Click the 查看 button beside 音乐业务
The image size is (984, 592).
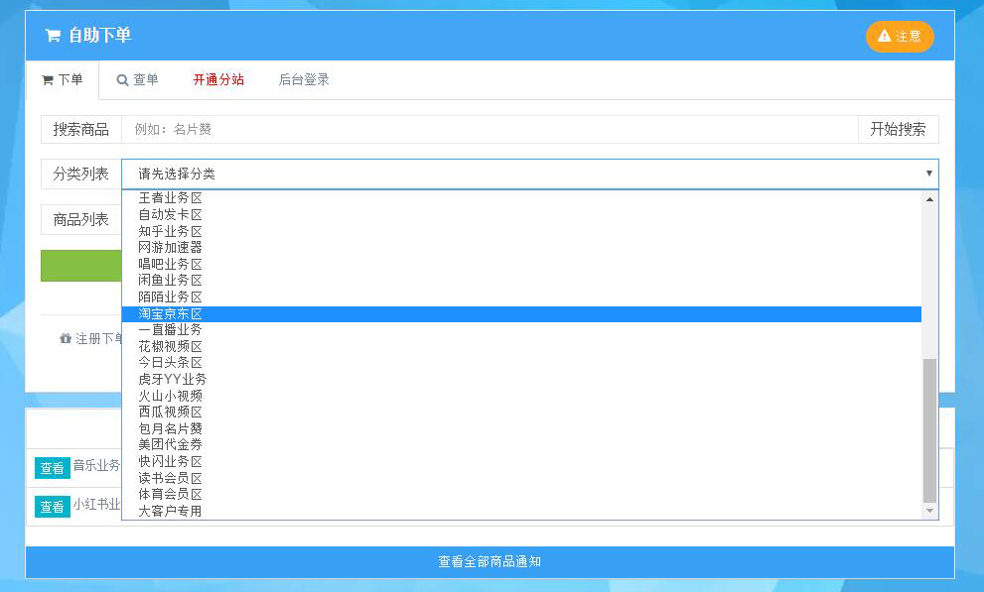tap(52, 468)
